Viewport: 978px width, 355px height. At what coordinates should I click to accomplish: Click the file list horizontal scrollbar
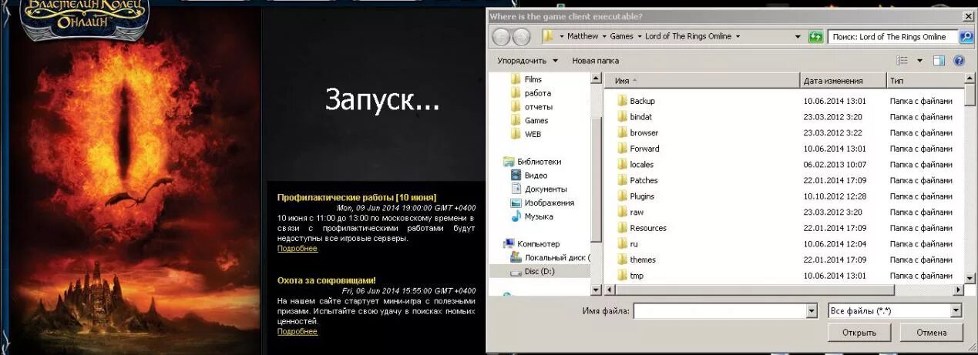[x=785, y=290]
